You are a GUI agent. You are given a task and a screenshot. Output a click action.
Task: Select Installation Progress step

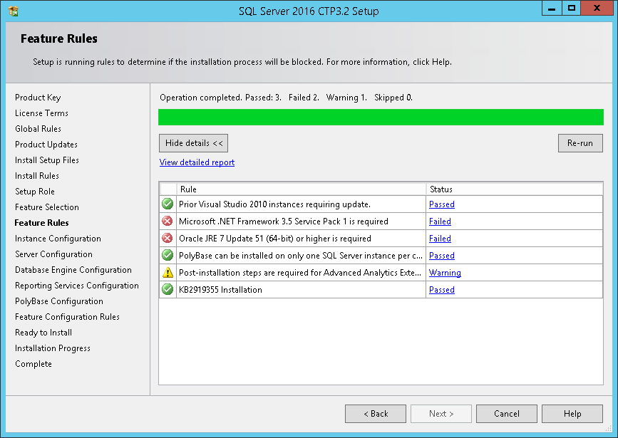click(x=53, y=348)
